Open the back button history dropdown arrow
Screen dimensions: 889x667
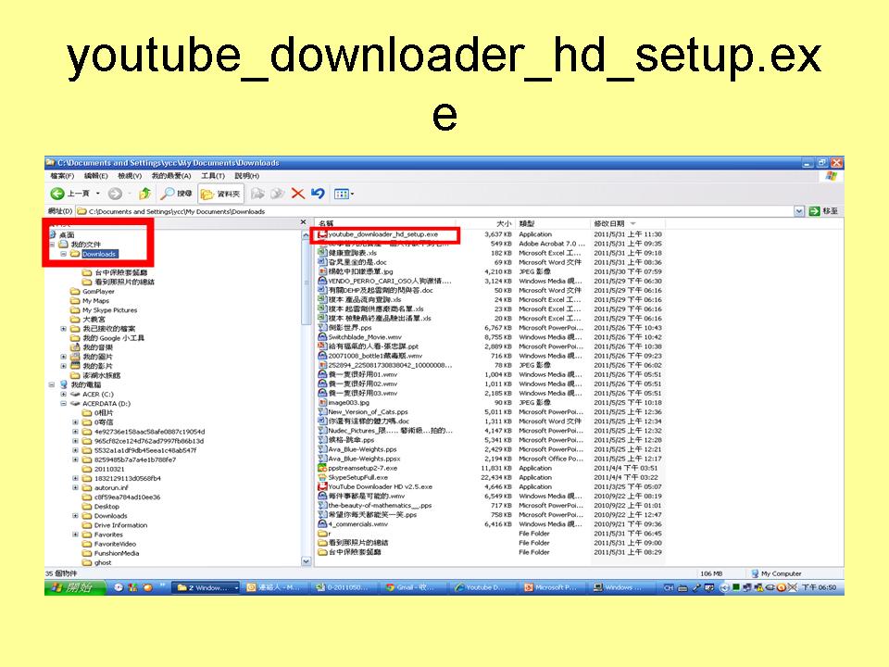97,194
